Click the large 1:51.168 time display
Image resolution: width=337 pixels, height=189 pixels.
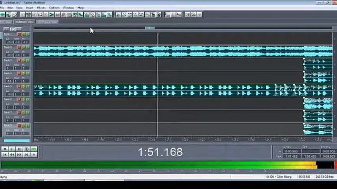(160, 152)
